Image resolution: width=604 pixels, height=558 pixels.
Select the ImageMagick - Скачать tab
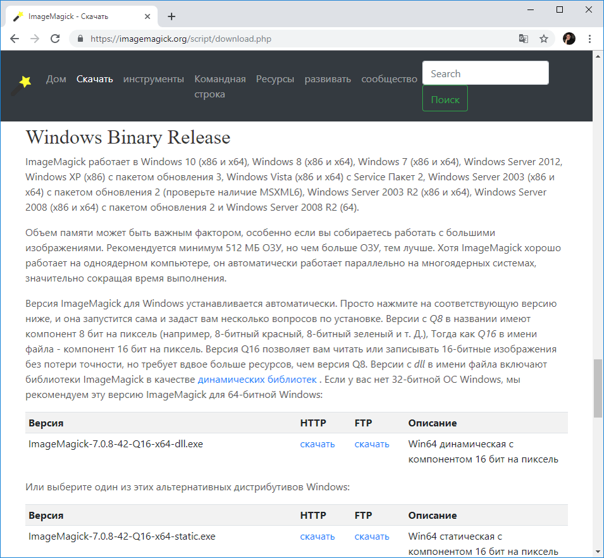tap(82, 16)
